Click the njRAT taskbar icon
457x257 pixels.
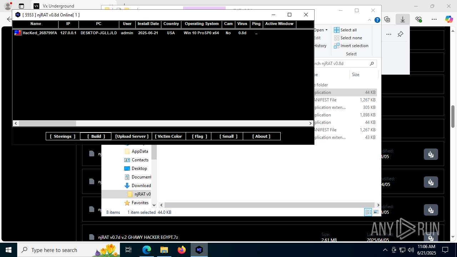coord(199,250)
